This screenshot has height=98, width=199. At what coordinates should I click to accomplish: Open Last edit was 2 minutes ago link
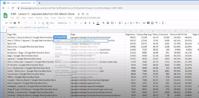(x=87, y=18)
